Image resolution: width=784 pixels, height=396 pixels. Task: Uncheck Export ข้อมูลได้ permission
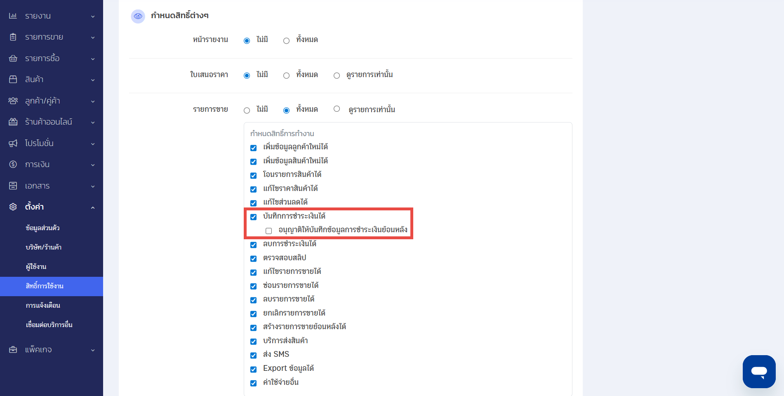click(x=254, y=369)
